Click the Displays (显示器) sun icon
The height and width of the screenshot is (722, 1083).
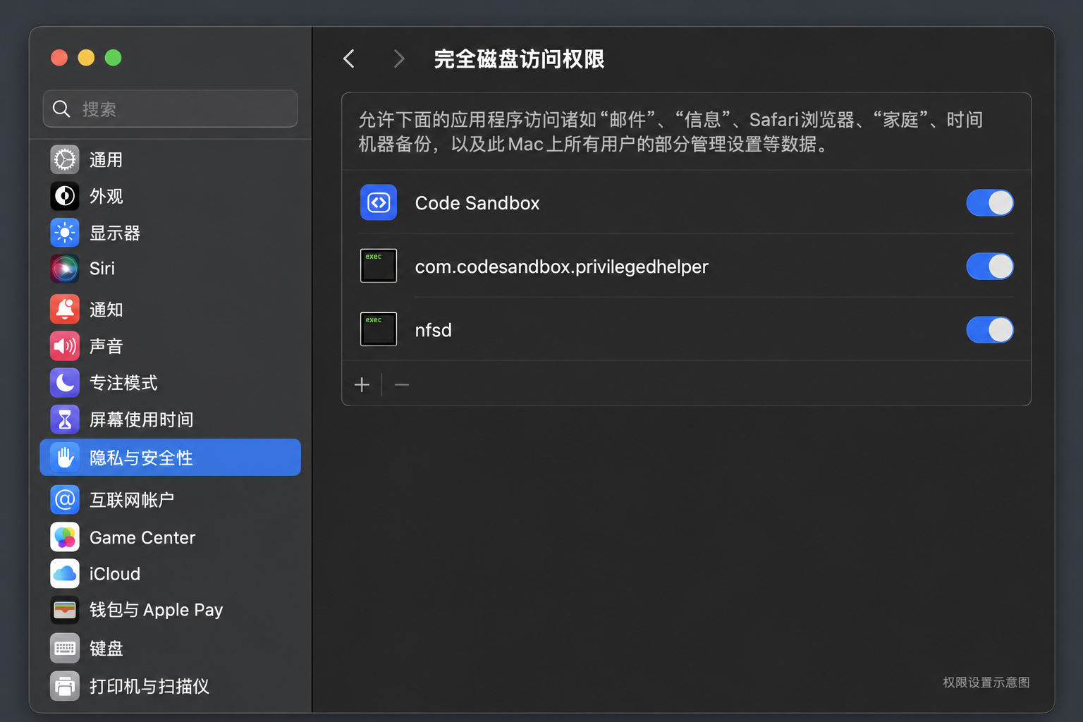pyautogui.click(x=65, y=232)
